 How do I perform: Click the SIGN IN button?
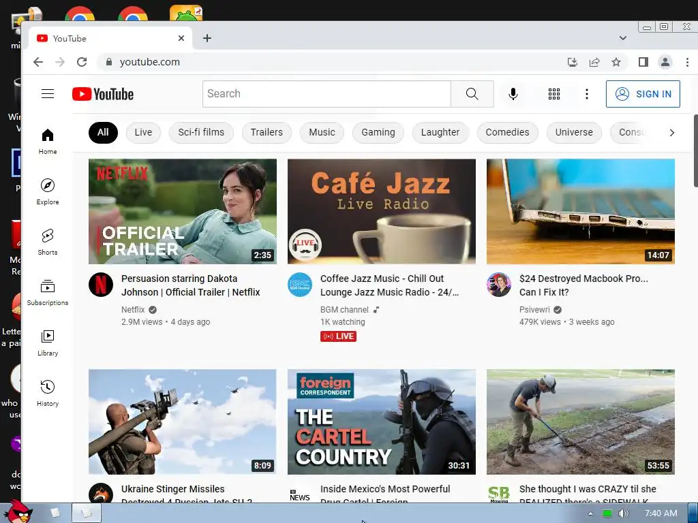pyautogui.click(x=643, y=94)
